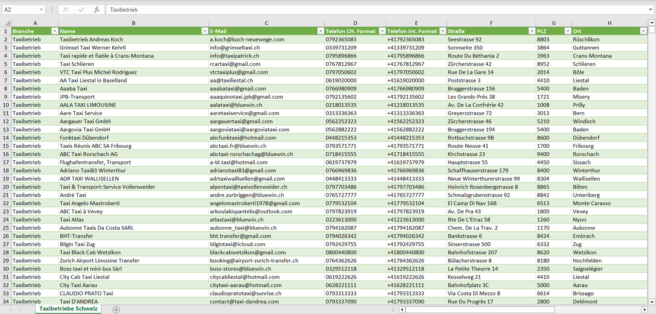Screen dimensions: 656x314
Task: Open the Ort column filter dropdown
Action: [643, 31]
